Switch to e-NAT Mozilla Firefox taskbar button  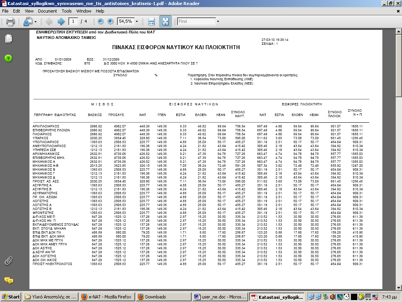106,297
